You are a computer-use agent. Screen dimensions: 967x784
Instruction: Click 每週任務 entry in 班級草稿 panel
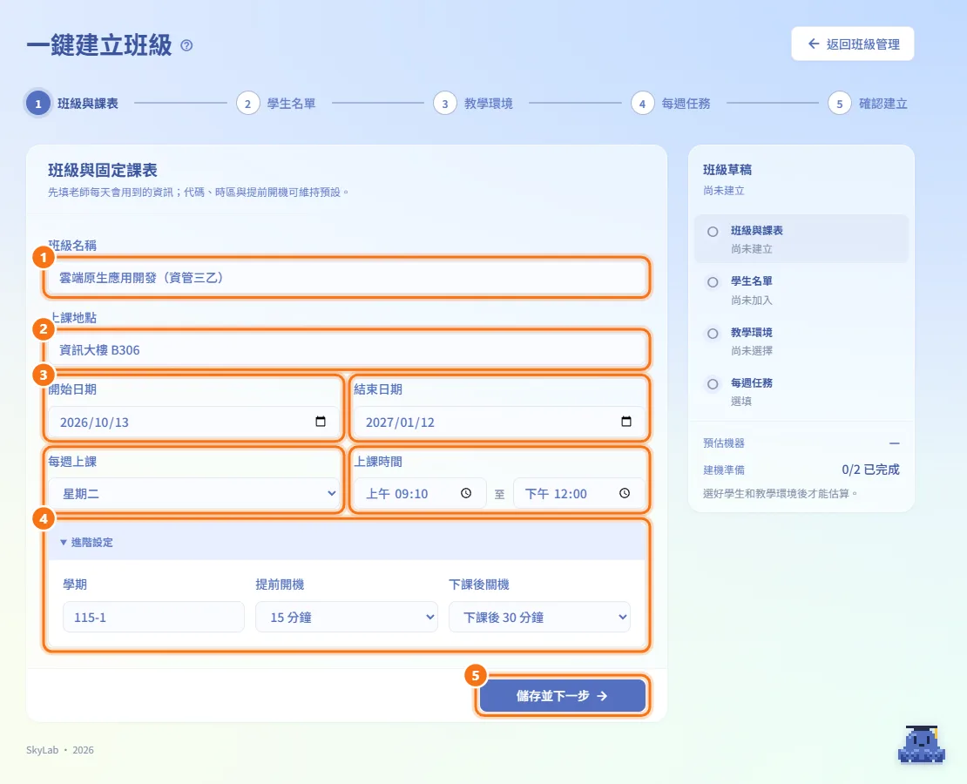point(801,391)
